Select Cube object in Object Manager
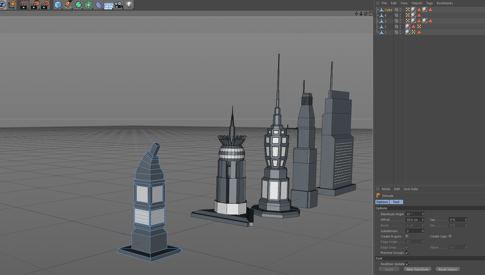The image size is (485, 275). pos(388,10)
